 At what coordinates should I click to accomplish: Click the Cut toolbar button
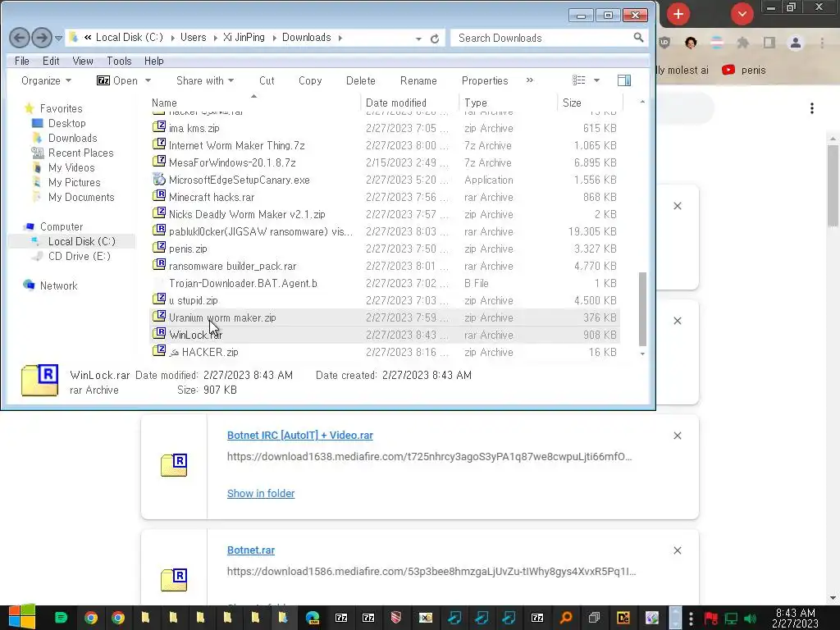click(267, 81)
